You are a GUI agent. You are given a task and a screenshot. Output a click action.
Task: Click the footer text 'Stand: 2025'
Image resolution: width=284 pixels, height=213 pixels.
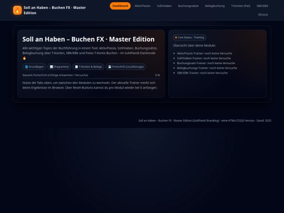tap(263, 120)
